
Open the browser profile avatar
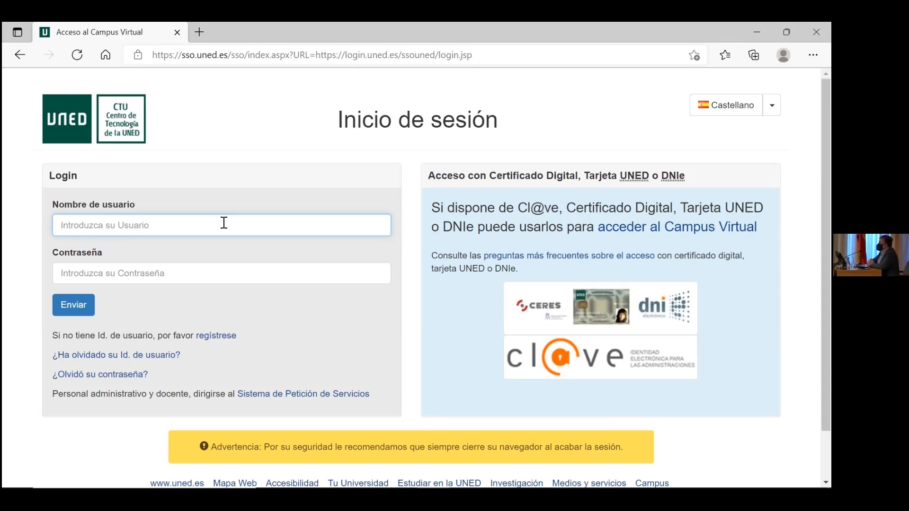pyautogui.click(x=784, y=55)
